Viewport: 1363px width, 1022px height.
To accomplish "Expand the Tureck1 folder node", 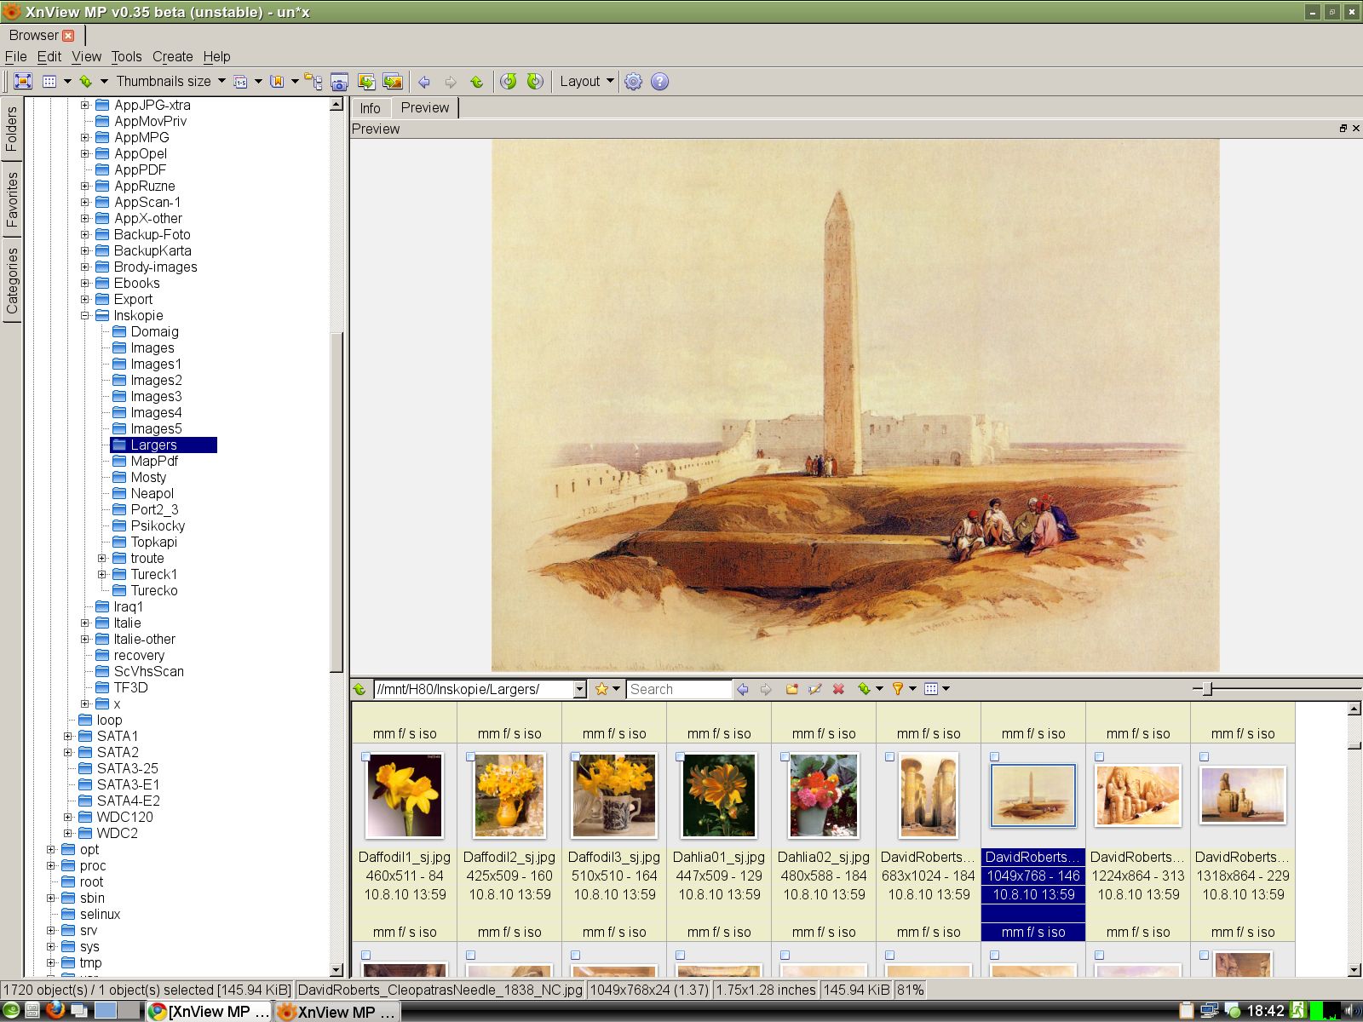I will coord(102,575).
